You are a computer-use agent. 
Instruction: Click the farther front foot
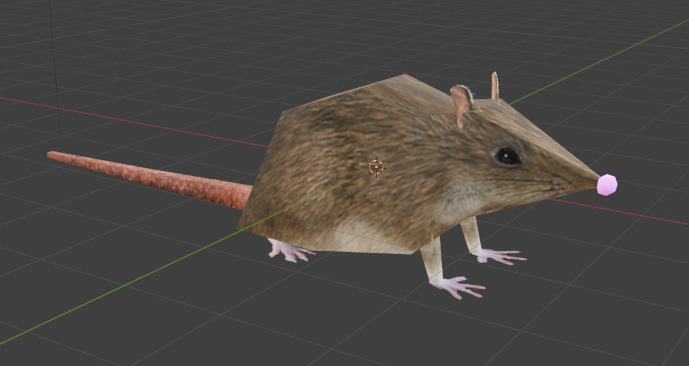[499, 256]
